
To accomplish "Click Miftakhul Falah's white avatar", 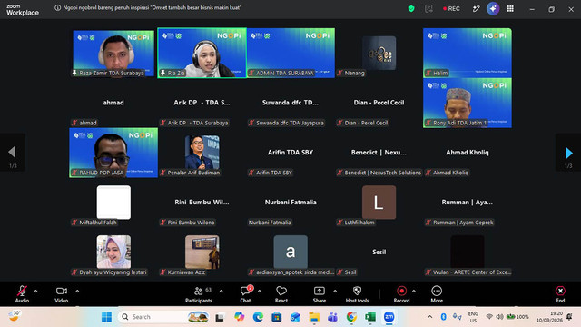I will (x=113, y=203).
